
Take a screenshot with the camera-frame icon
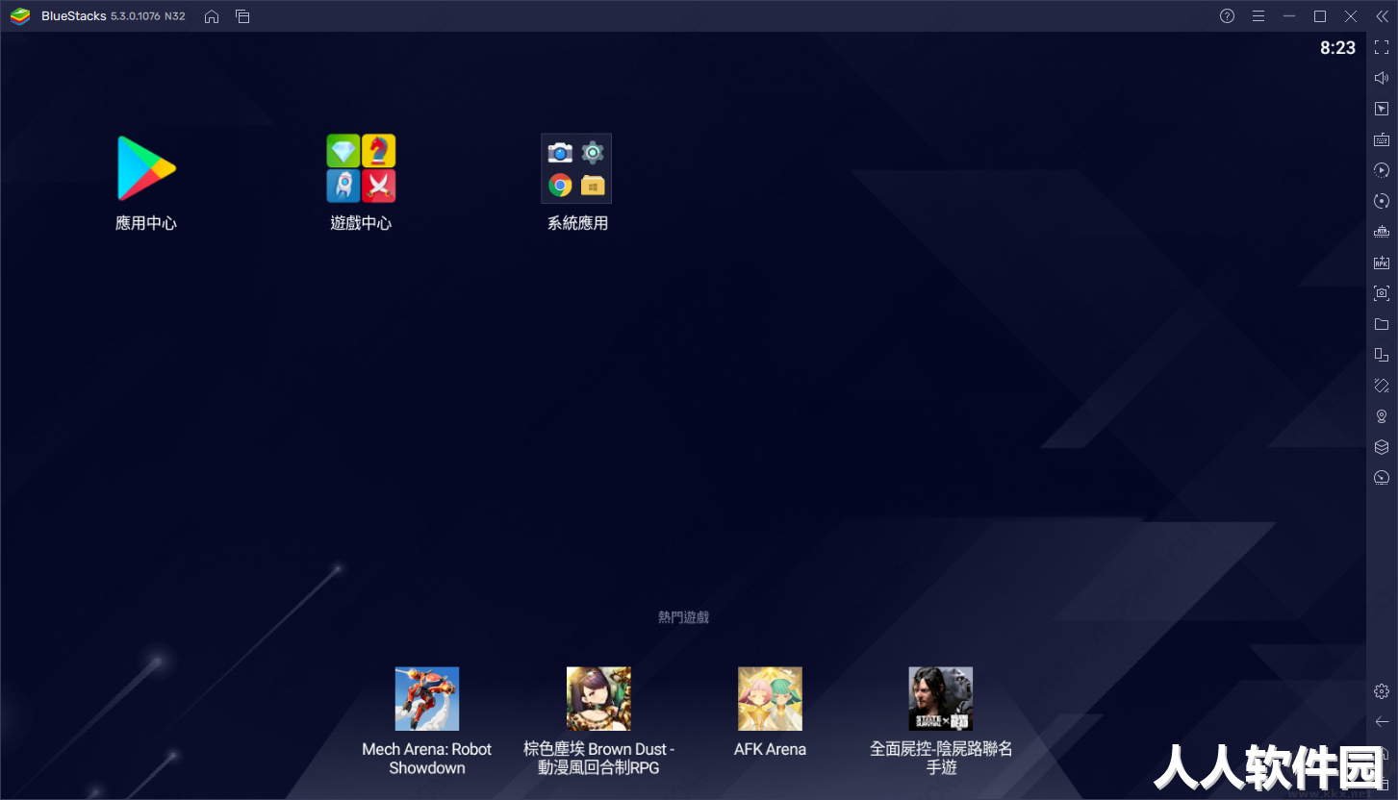1382,293
